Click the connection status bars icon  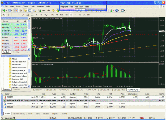pyautogui.click(x=142, y=118)
